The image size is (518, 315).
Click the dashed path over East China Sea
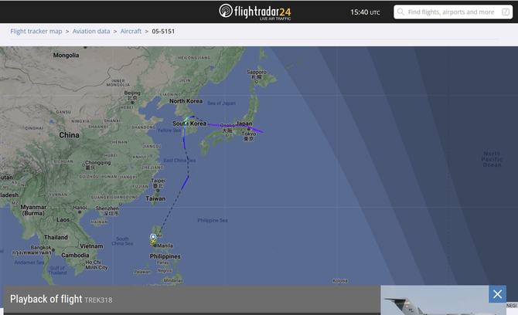187,162
